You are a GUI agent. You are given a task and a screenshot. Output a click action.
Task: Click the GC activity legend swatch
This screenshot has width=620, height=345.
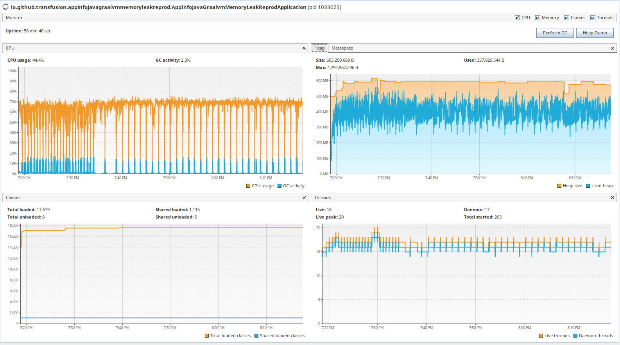[280, 186]
